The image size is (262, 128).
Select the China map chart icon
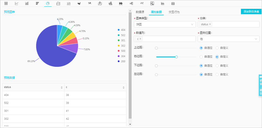click(x=79, y=3)
